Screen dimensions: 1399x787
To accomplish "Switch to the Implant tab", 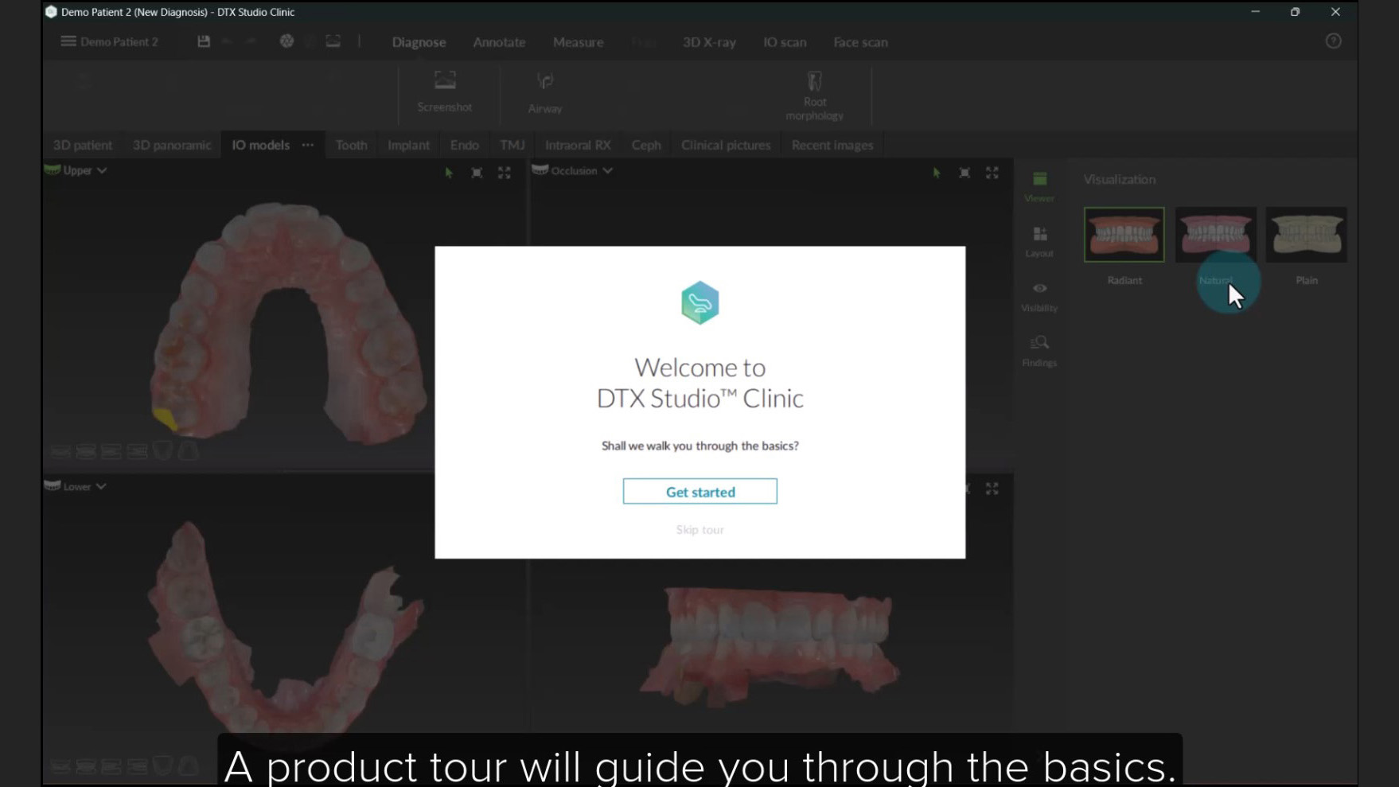I will [408, 145].
